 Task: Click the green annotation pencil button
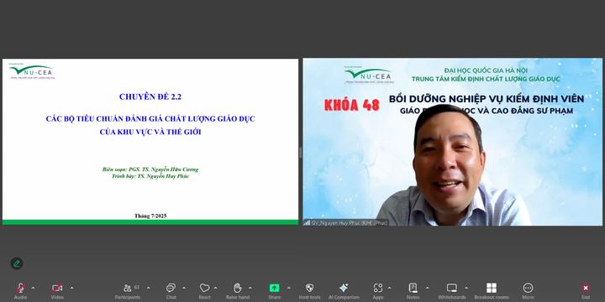17,263
